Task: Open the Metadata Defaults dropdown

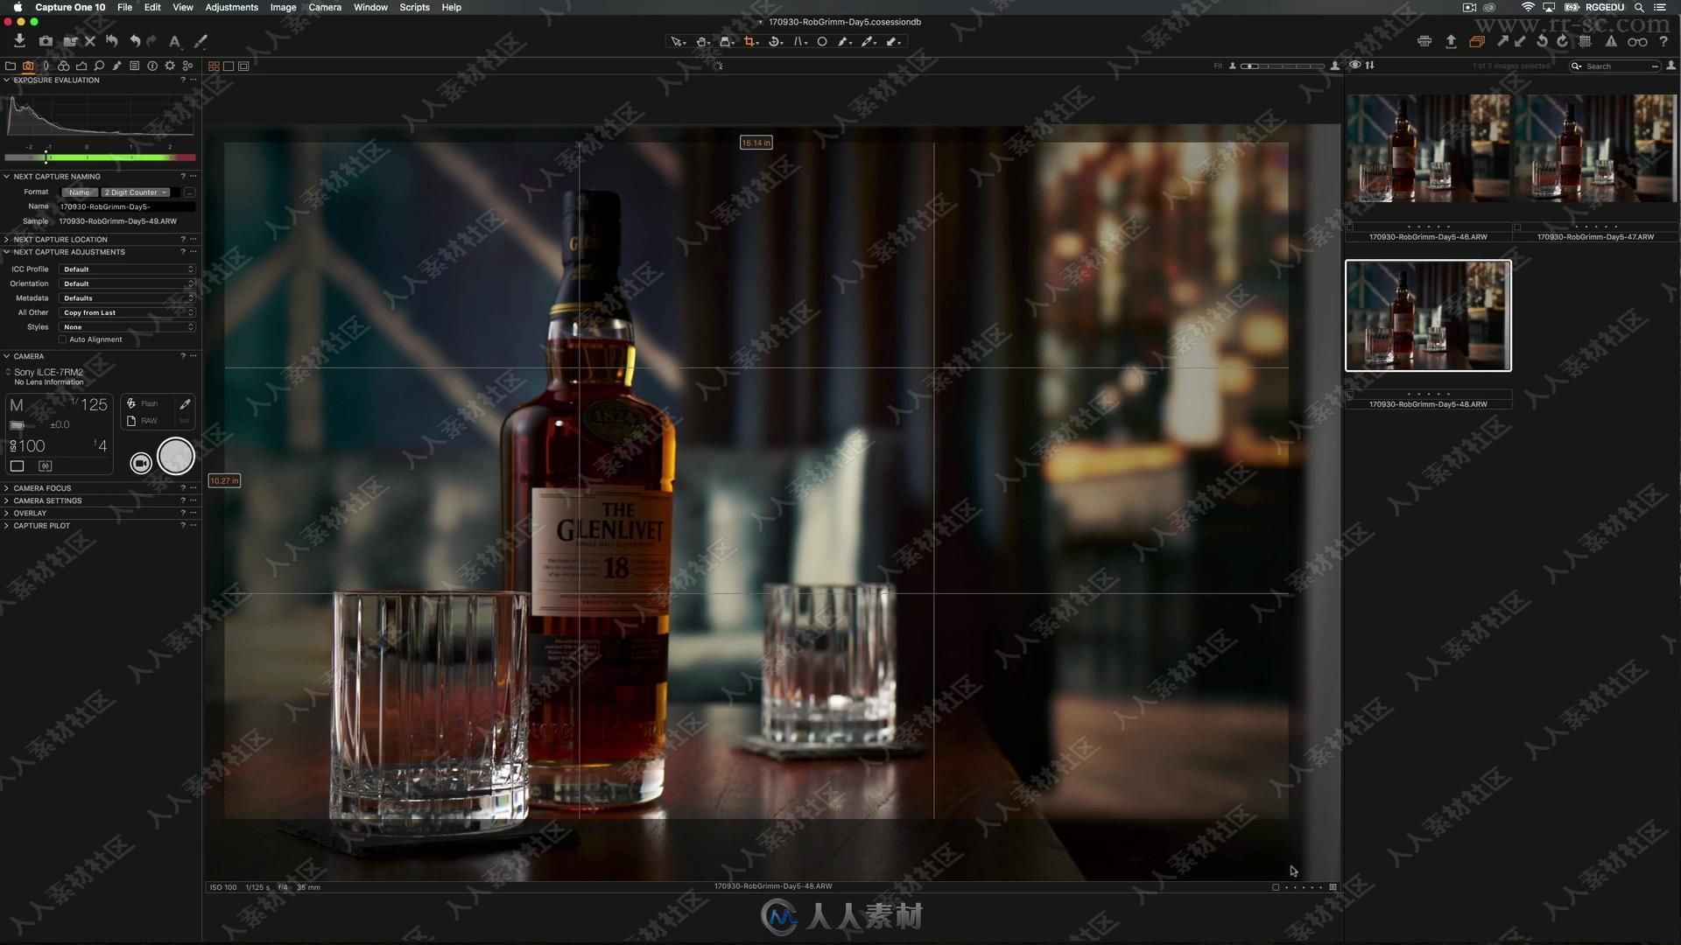Action: coord(127,298)
